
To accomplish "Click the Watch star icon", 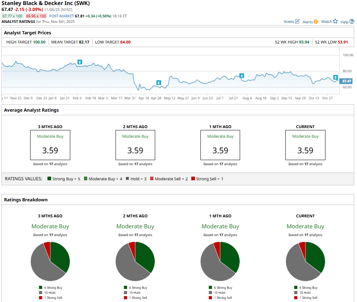I will (336, 22).
